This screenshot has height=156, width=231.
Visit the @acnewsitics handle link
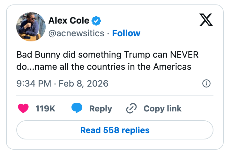[x=76, y=33]
